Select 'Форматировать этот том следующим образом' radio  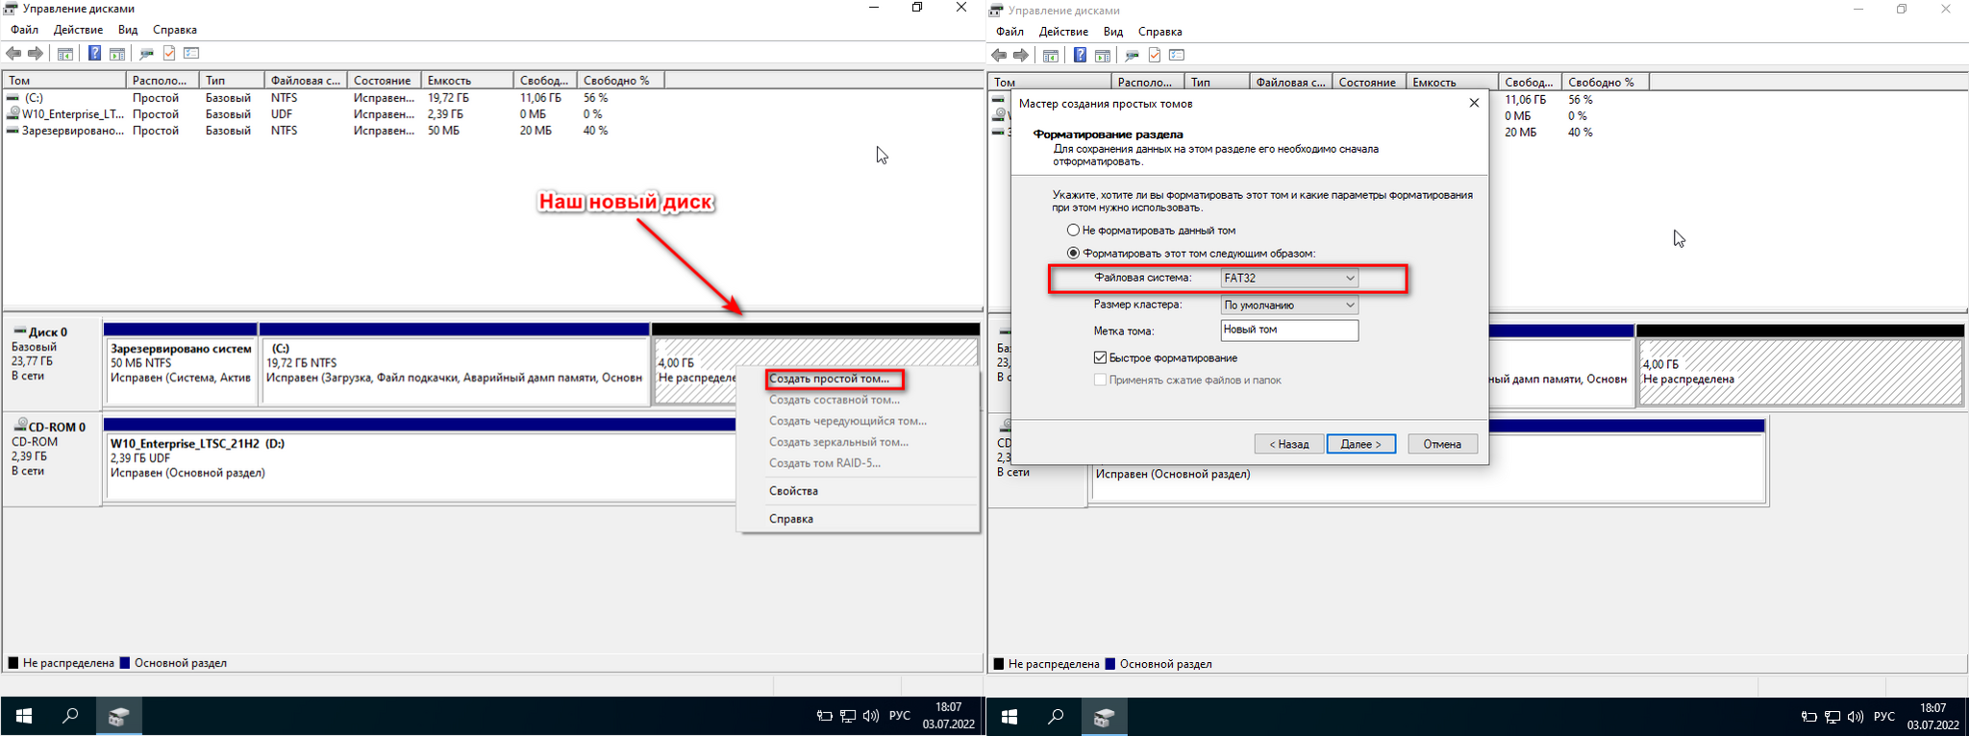coord(1073,254)
